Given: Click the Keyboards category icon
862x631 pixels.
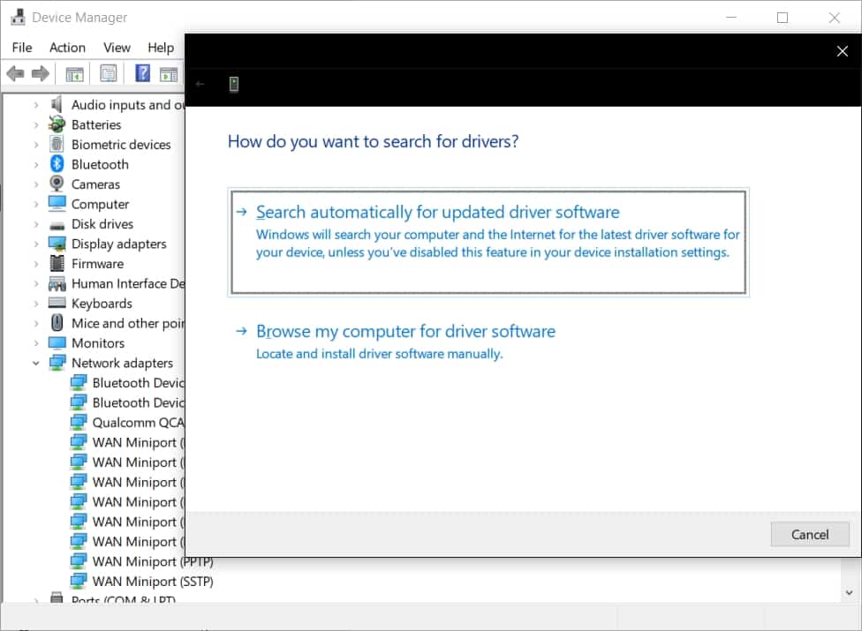Looking at the screenshot, I should [x=57, y=304].
